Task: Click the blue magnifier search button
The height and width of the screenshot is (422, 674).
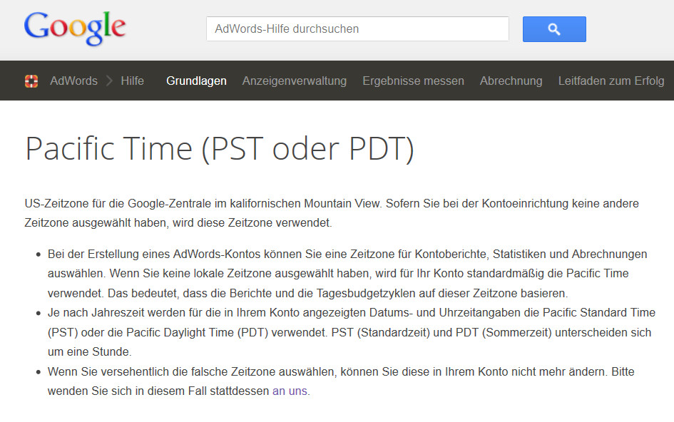Action: pos(554,29)
